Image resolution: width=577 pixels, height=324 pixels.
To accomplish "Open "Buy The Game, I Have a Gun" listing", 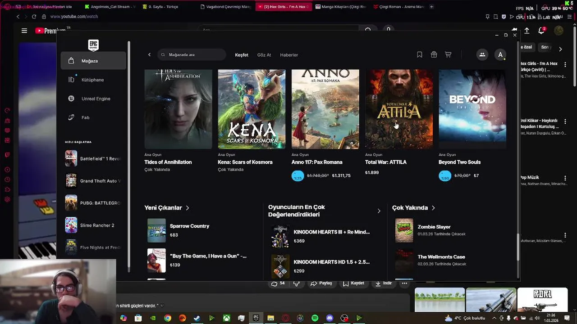I will click(x=201, y=260).
